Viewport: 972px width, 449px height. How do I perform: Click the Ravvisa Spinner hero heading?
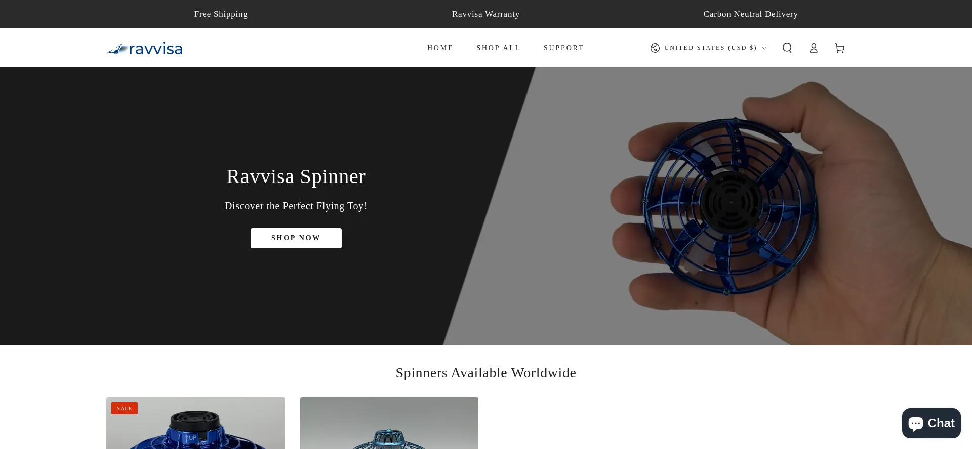tap(296, 177)
